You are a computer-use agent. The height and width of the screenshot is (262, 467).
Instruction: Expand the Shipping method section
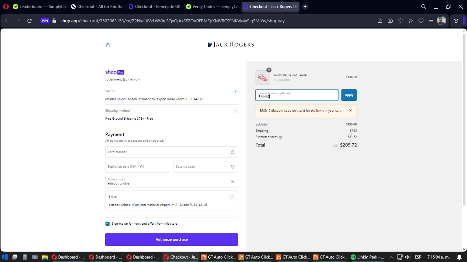[235, 111]
